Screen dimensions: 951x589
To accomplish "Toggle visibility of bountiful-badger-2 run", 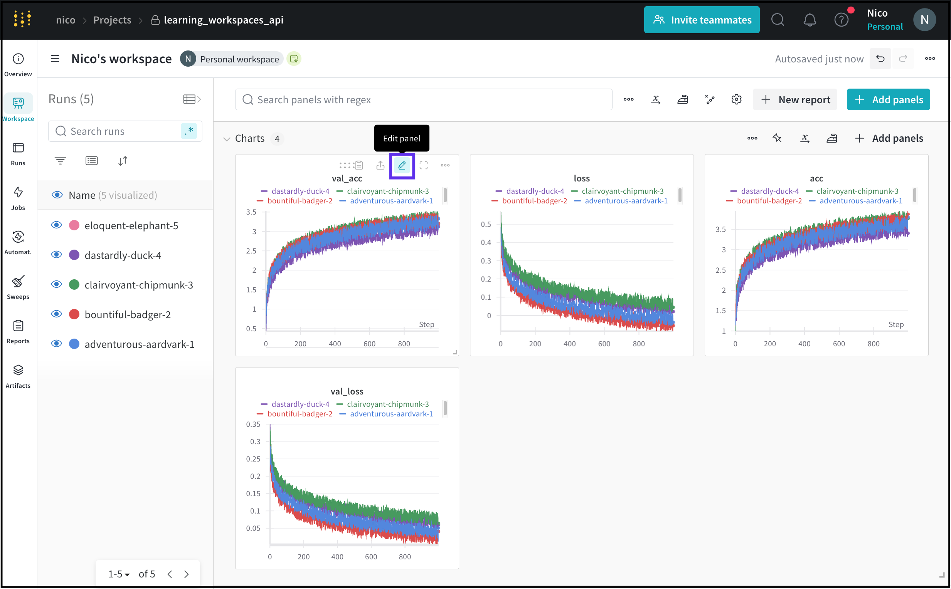I will [x=57, y=314].
